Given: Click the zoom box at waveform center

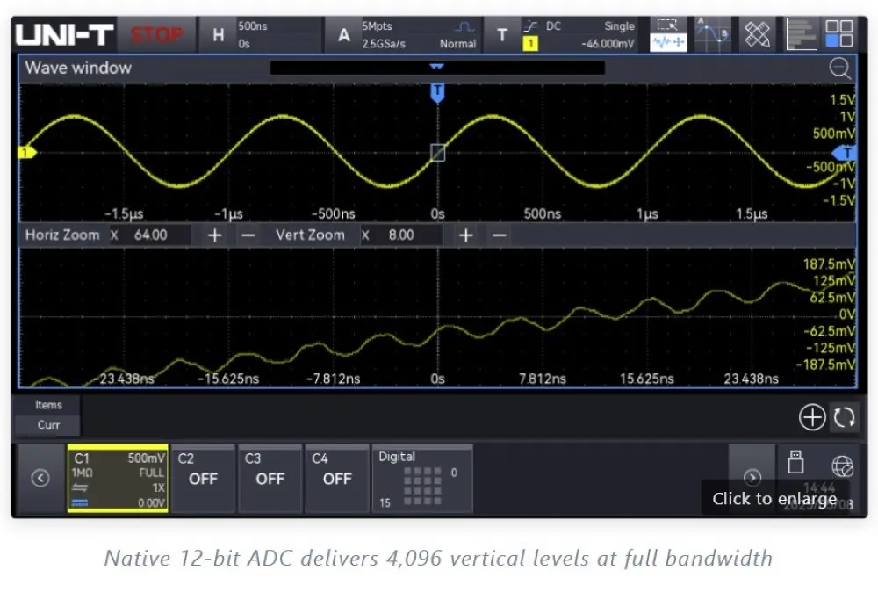Looking at the screenshot, I should pyautogui.click(x=438, y=152).
